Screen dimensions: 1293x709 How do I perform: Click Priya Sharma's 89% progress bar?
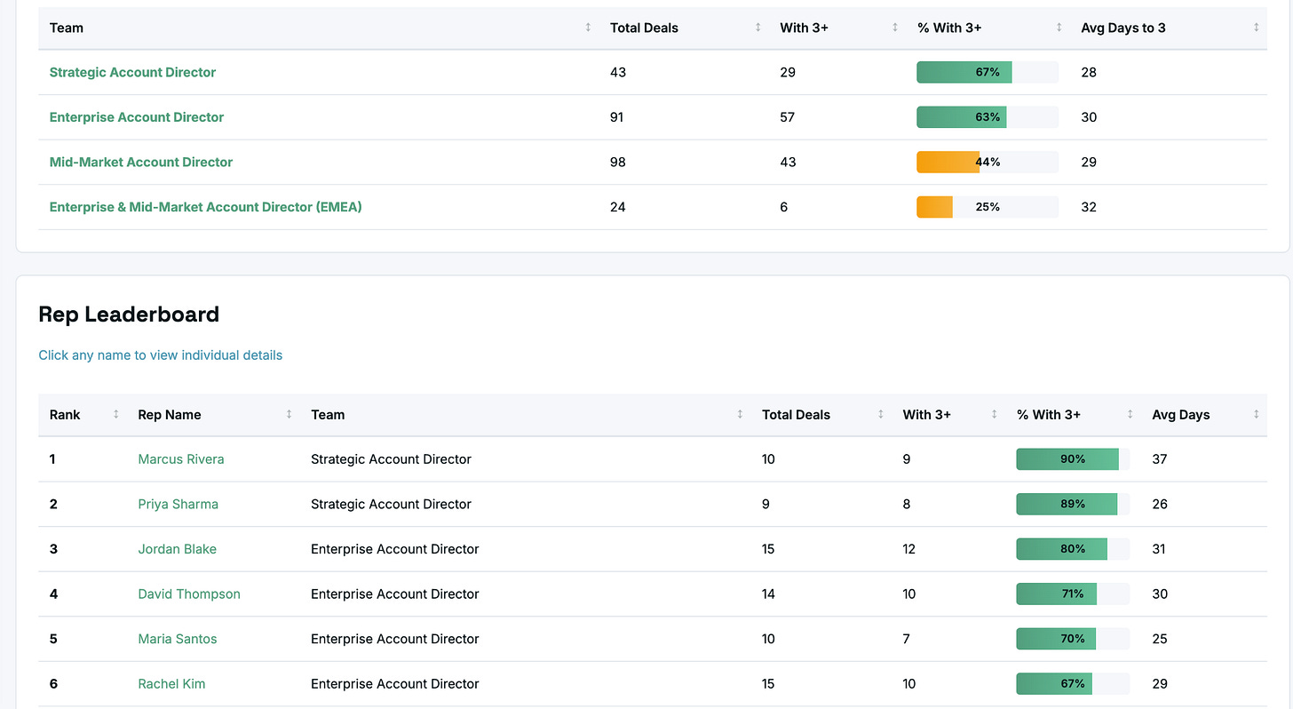1073,504
